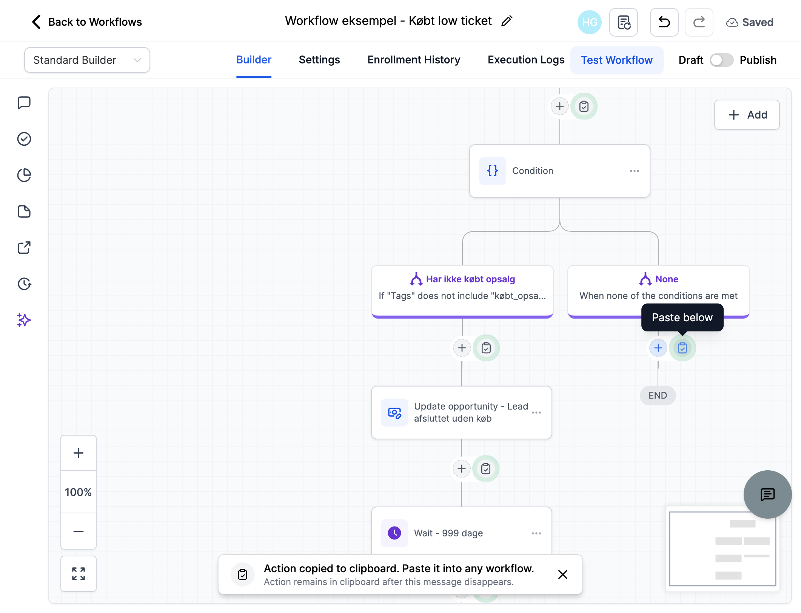Open Update opportunity node options menu
The height and width of the screenshot is (613, 801).
(x=536, y=413)
